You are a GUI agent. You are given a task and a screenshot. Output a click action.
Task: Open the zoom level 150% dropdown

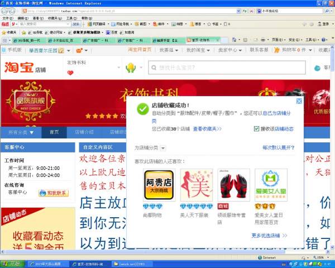(x=328, y=257)
